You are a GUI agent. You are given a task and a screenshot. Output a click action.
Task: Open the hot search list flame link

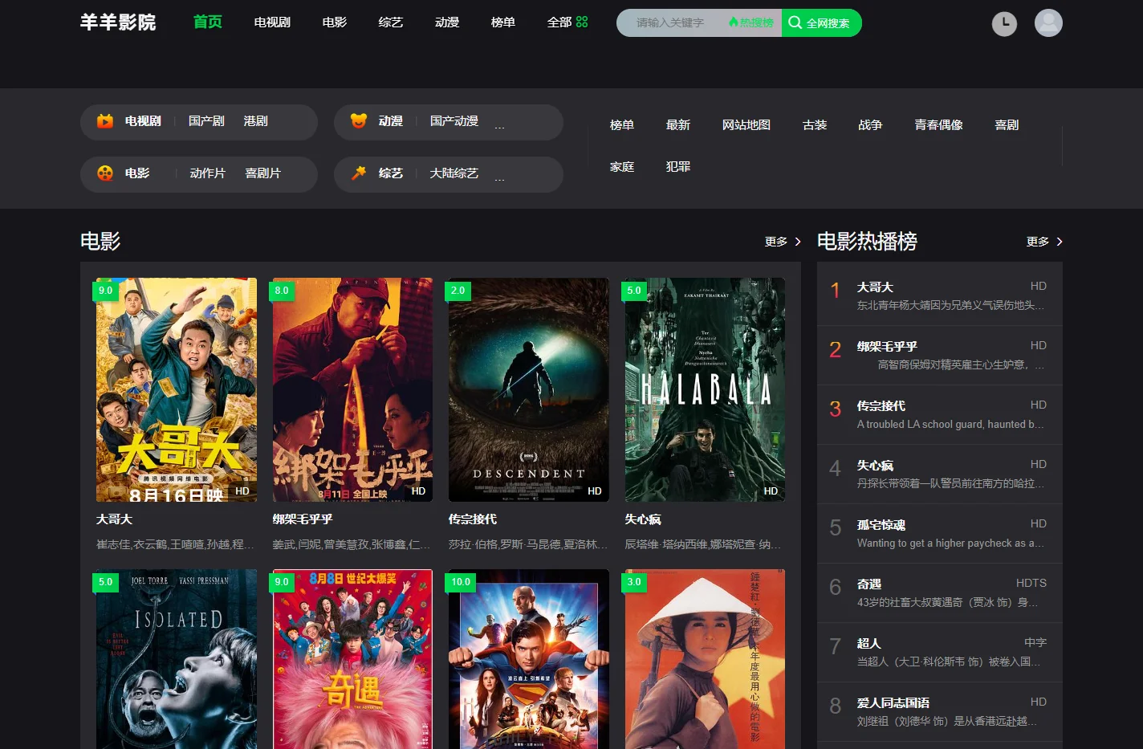(751, 22)
